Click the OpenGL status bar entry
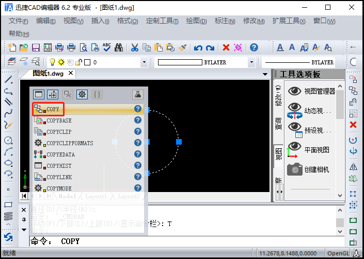 (338, 253)
